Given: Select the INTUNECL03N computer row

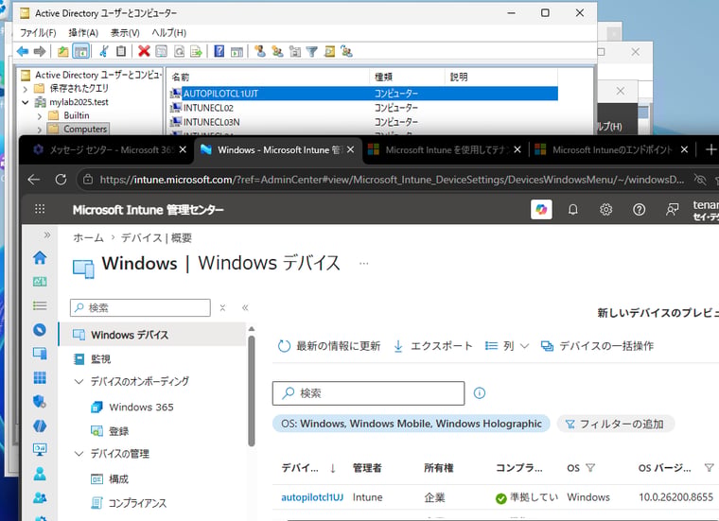Looking at the screenshot, I should pyautogui.click(x=363, y=122).
